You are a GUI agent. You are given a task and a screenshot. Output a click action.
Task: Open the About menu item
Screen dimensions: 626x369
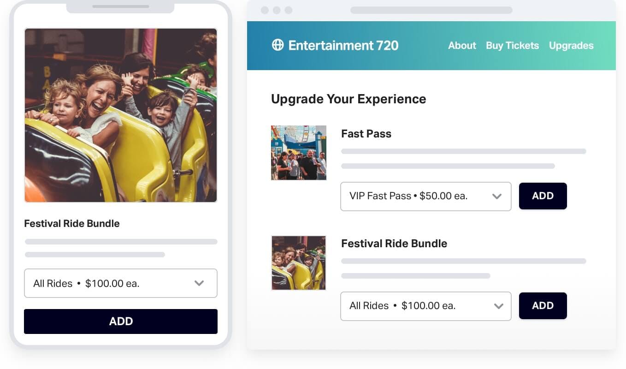[462, 46]
